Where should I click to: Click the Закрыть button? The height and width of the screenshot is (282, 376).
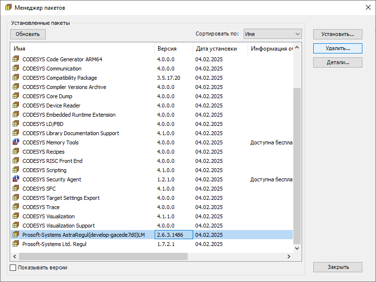coord(338,267)
